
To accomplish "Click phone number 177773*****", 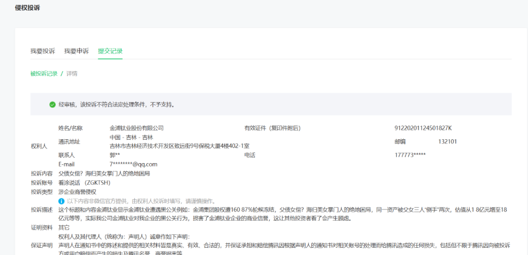I will coord(410,155).
